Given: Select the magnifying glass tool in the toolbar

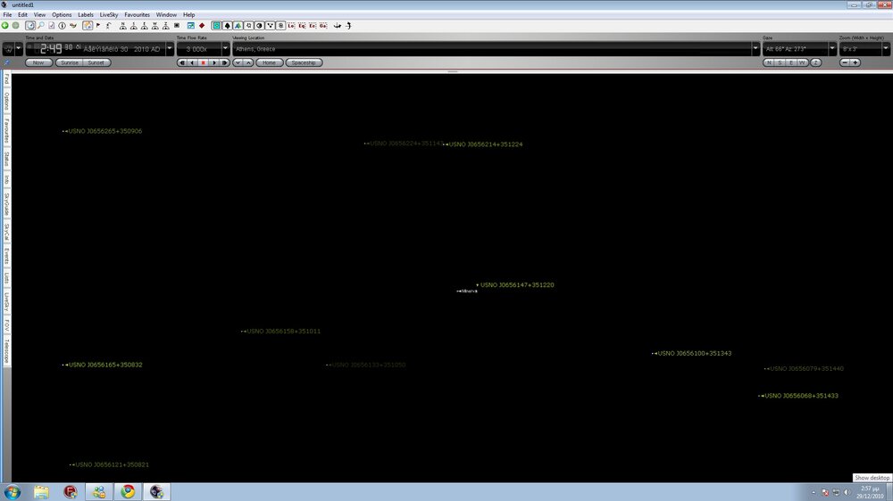Looking at the screenshot, I should pyautogui.click(x=39, y=26).
